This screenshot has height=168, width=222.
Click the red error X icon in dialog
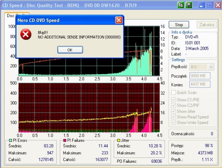coord(26,34)
